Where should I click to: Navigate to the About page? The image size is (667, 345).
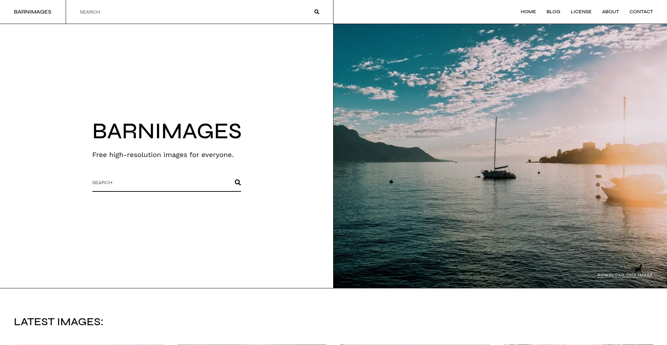(610, 12)
